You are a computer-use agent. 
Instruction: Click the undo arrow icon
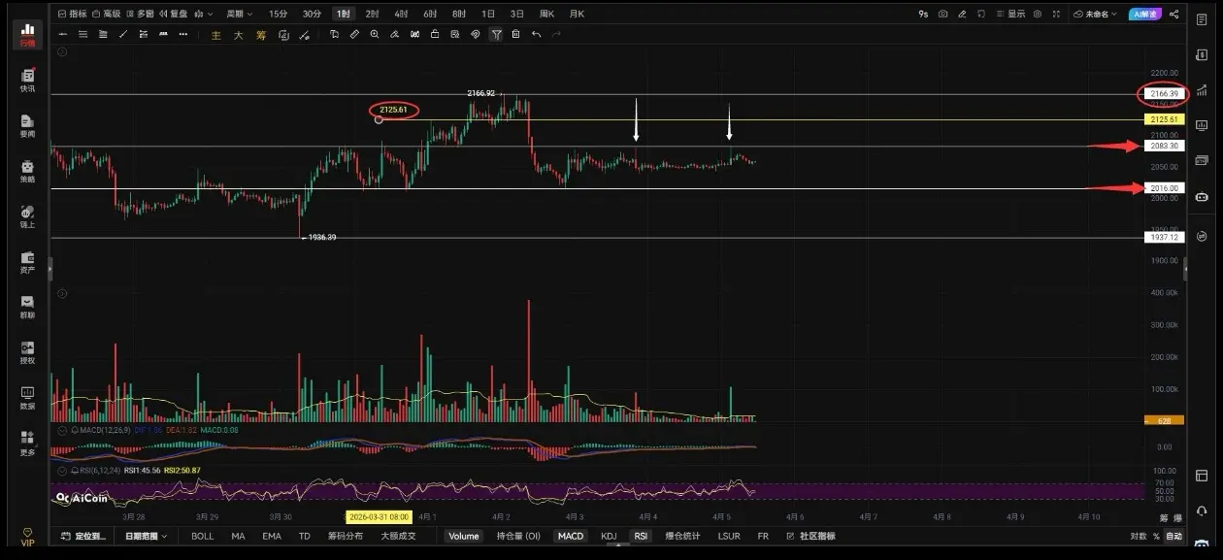(x=537, y=34)
